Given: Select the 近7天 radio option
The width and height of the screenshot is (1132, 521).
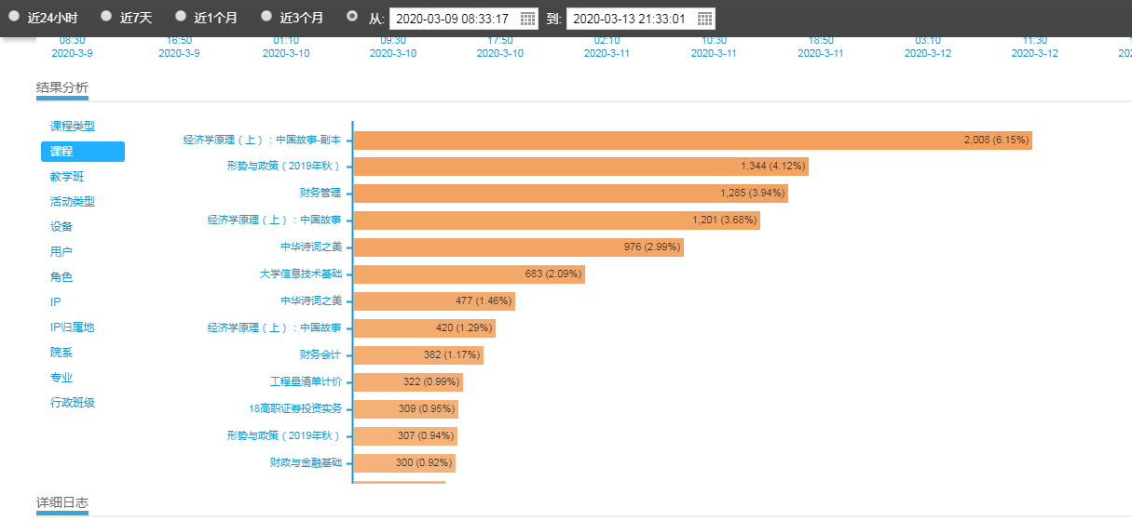Looking at the screenshot, I should pos(106,16).
